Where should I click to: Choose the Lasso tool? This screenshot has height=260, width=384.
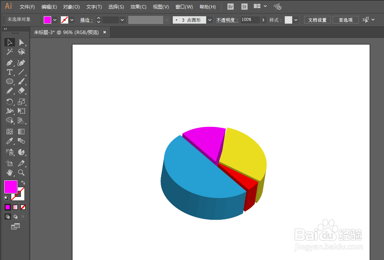click(x=21, y=51)
